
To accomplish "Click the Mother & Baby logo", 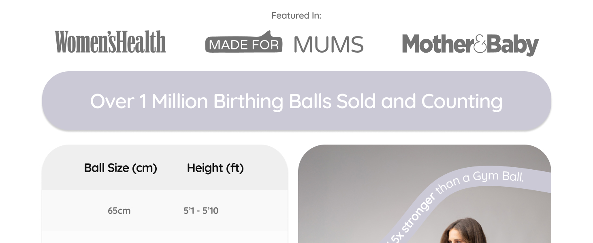I will 470,44.
